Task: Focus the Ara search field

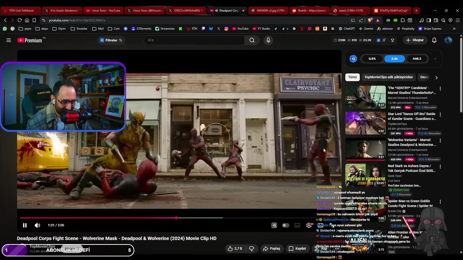Action: pyautogui.click(x=195, y=40)
